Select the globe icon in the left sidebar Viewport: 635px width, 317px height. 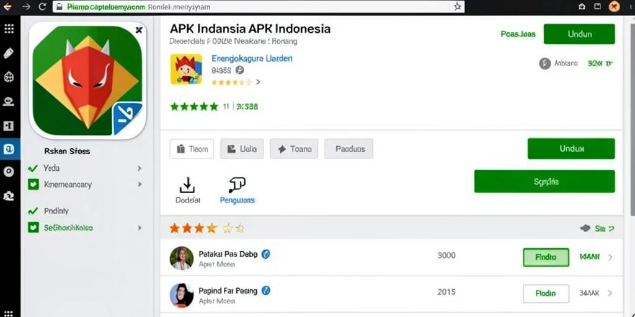[x=9, y=77]
